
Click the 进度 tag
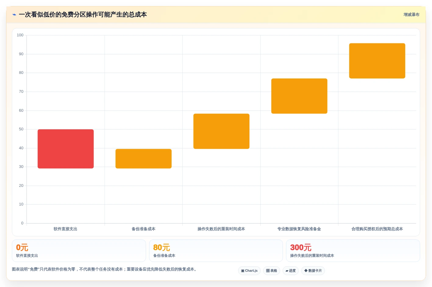pyautogui.click(x=291, y=271)
